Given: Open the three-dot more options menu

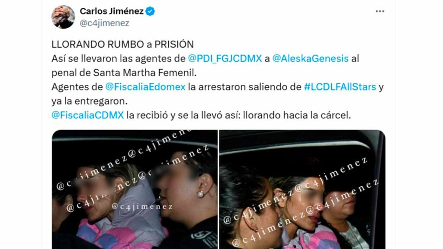Looking at the screenshot, I should pos(380,11).
